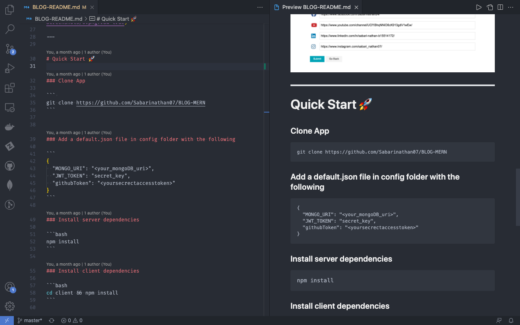520x325 pixels.
Task: Open the Extensions view
Action: pyautogui.click(x=10, y=88)
